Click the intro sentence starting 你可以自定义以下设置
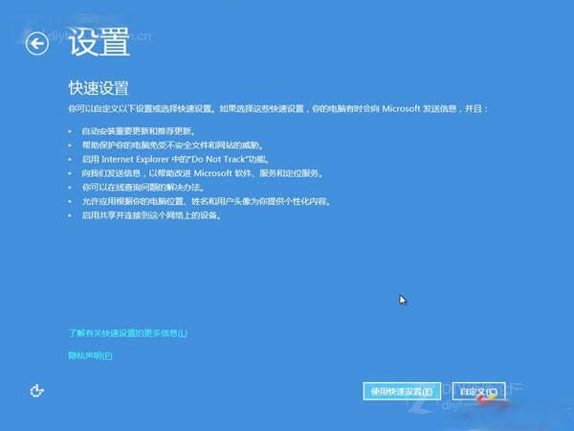Screen dimensions: 574x431 click(x=278, y=109)
